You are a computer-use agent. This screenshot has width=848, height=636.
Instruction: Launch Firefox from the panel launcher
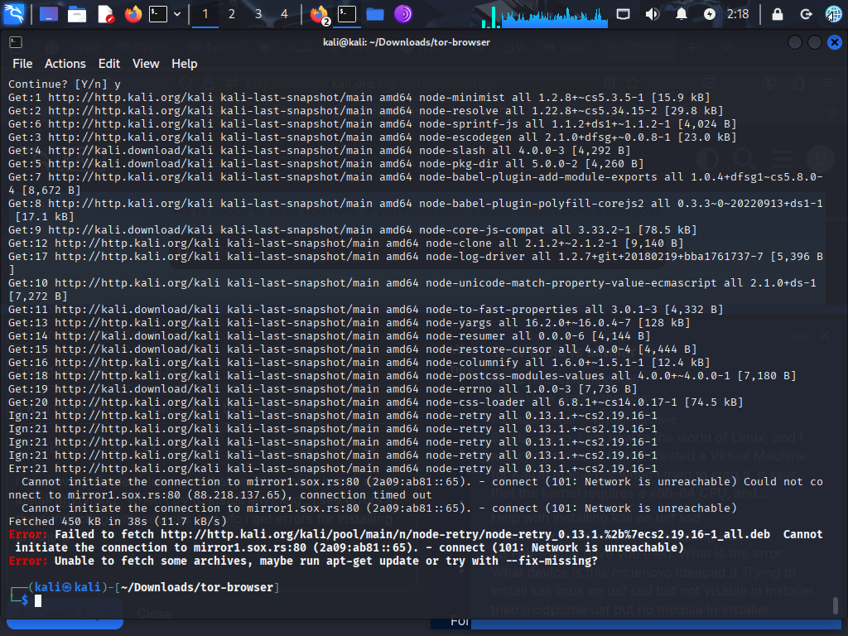tap(133, 13)
